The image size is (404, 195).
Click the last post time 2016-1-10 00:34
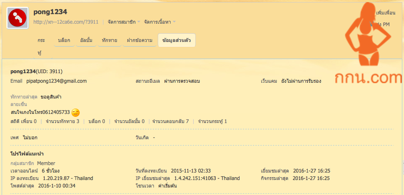tap(57, 186)
